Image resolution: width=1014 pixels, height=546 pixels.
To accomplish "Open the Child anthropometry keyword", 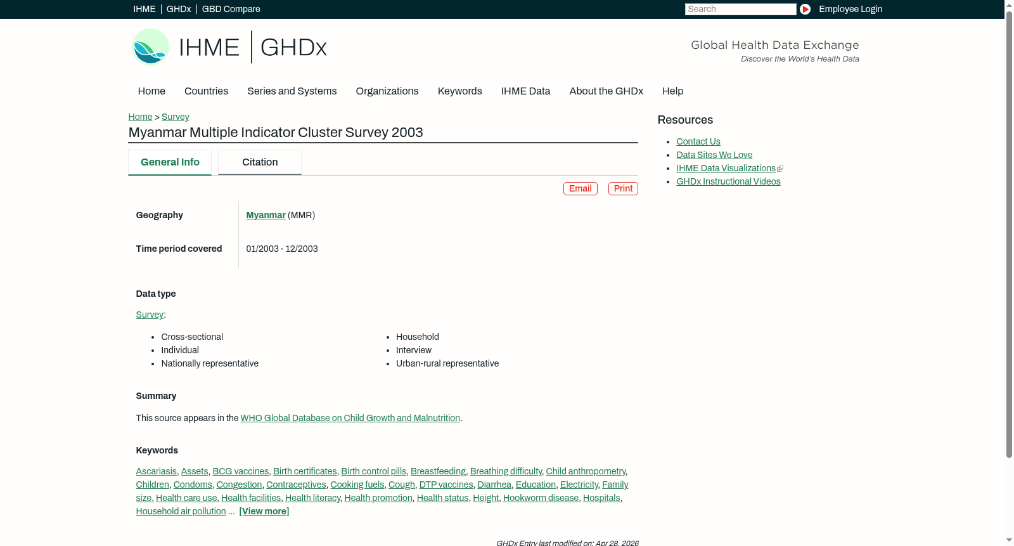I will [x=586, y=471].
